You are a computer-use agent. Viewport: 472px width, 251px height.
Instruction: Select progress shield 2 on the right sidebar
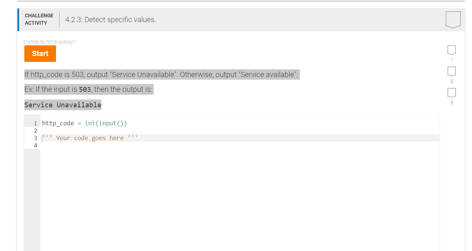pos(451,71)
